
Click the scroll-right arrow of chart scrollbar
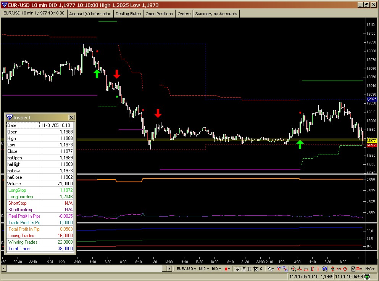click(x=169, y=268)
